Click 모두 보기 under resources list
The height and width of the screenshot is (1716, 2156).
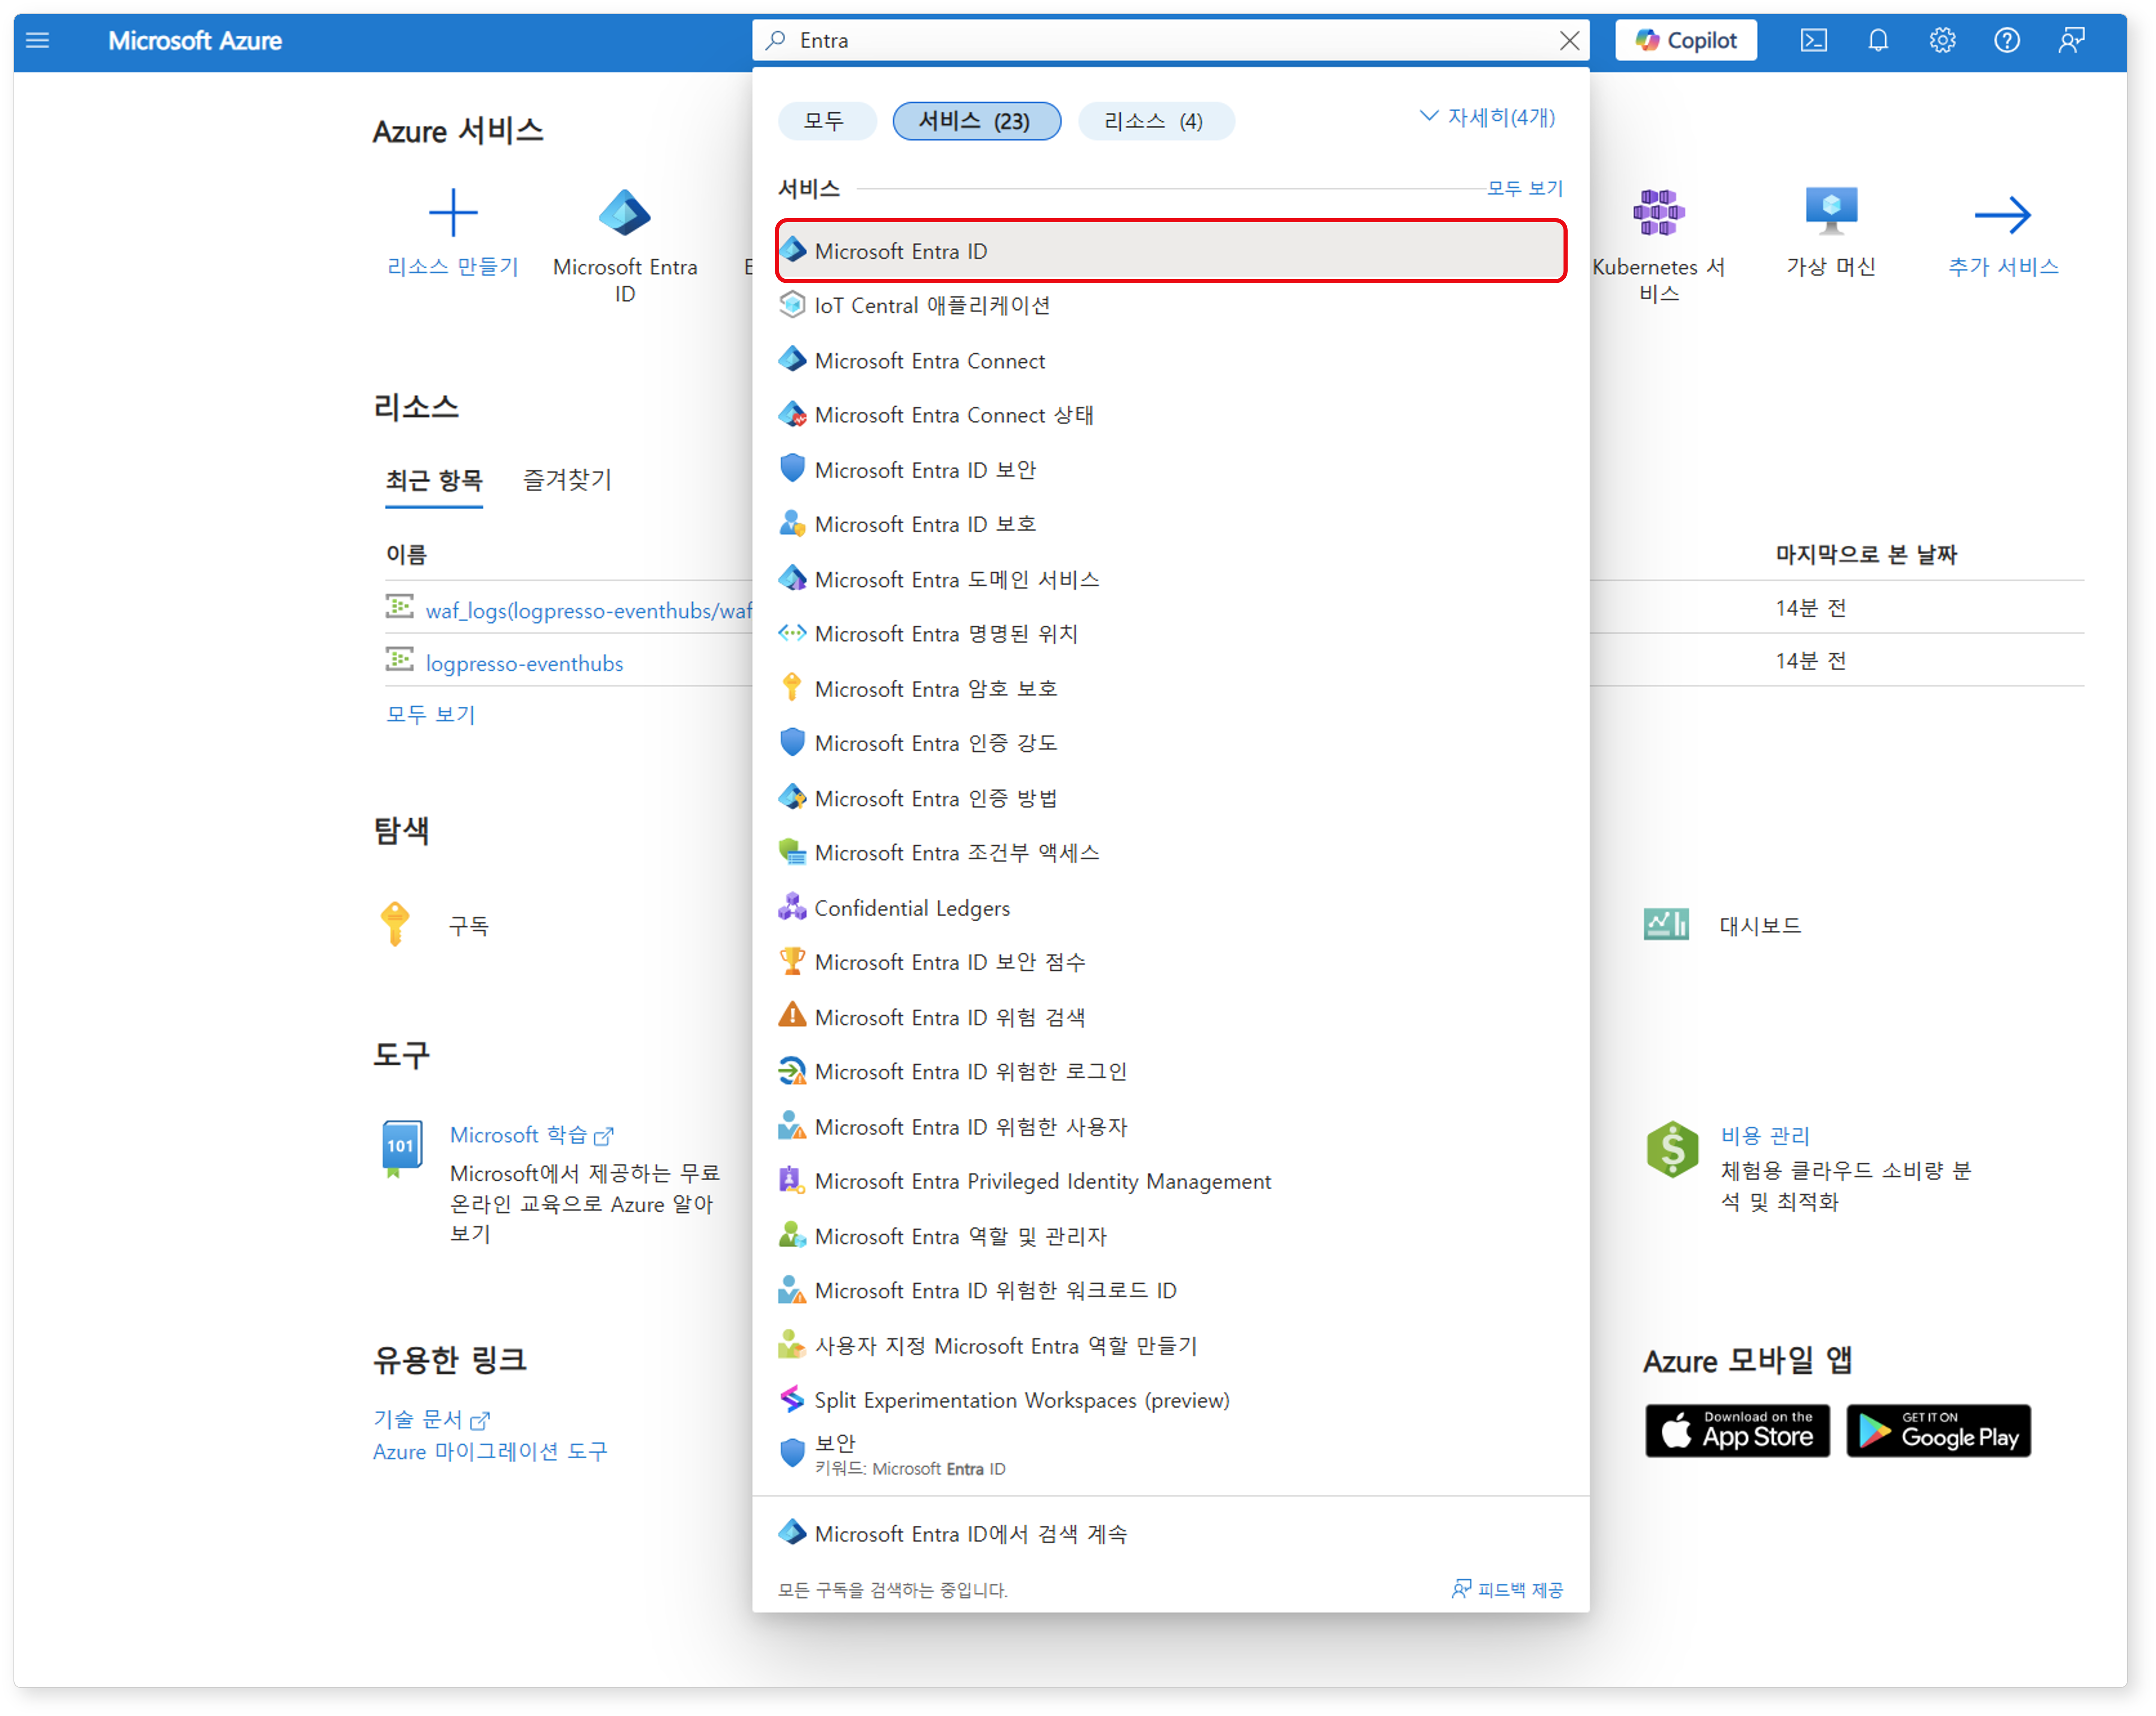coord(431,714)
